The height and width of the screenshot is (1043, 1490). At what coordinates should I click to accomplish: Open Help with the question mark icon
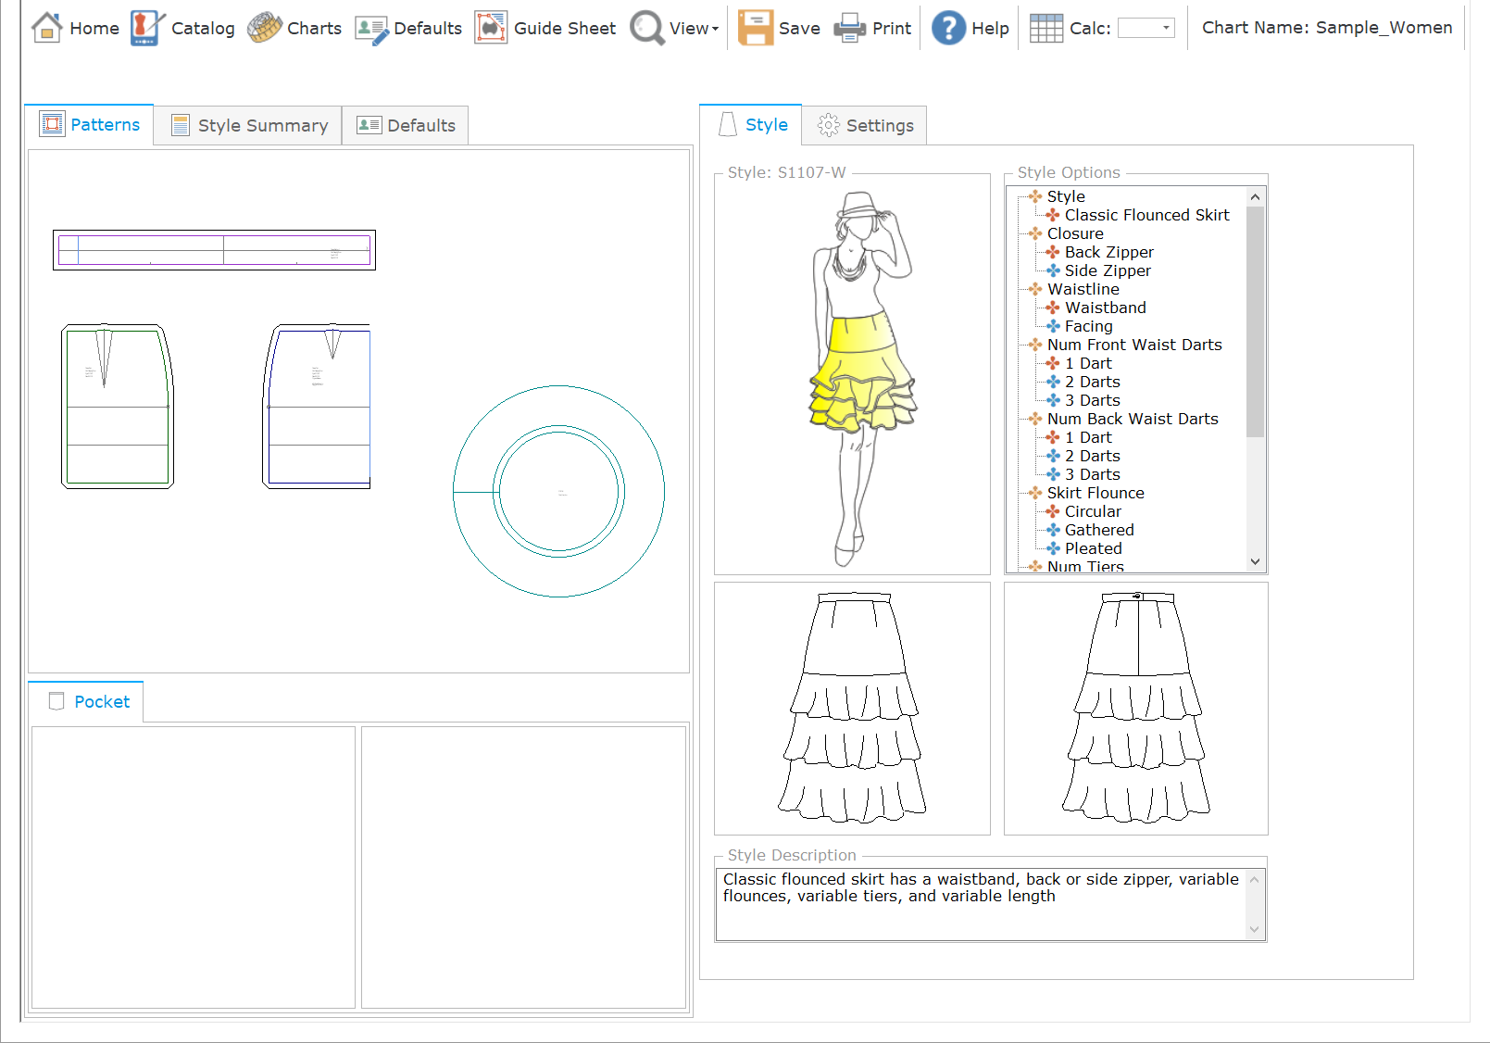(948, 28)
